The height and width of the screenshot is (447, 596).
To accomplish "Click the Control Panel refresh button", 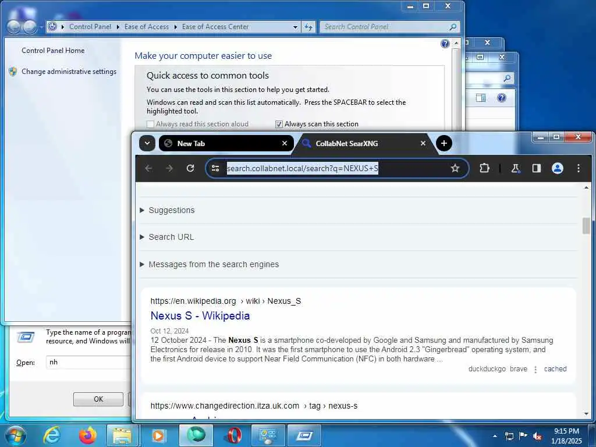I will point(308,27).
